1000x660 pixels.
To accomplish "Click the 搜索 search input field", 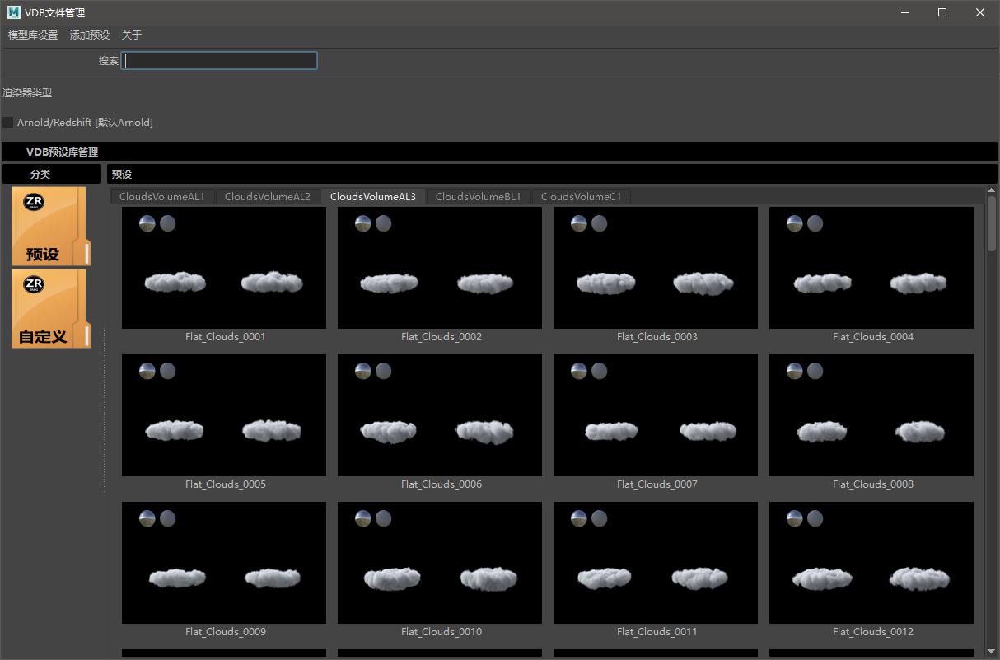I will tap(219, 61).
